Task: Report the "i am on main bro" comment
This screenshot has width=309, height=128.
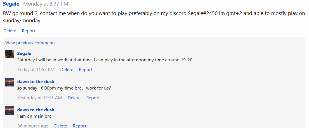Action: (79, 126)
